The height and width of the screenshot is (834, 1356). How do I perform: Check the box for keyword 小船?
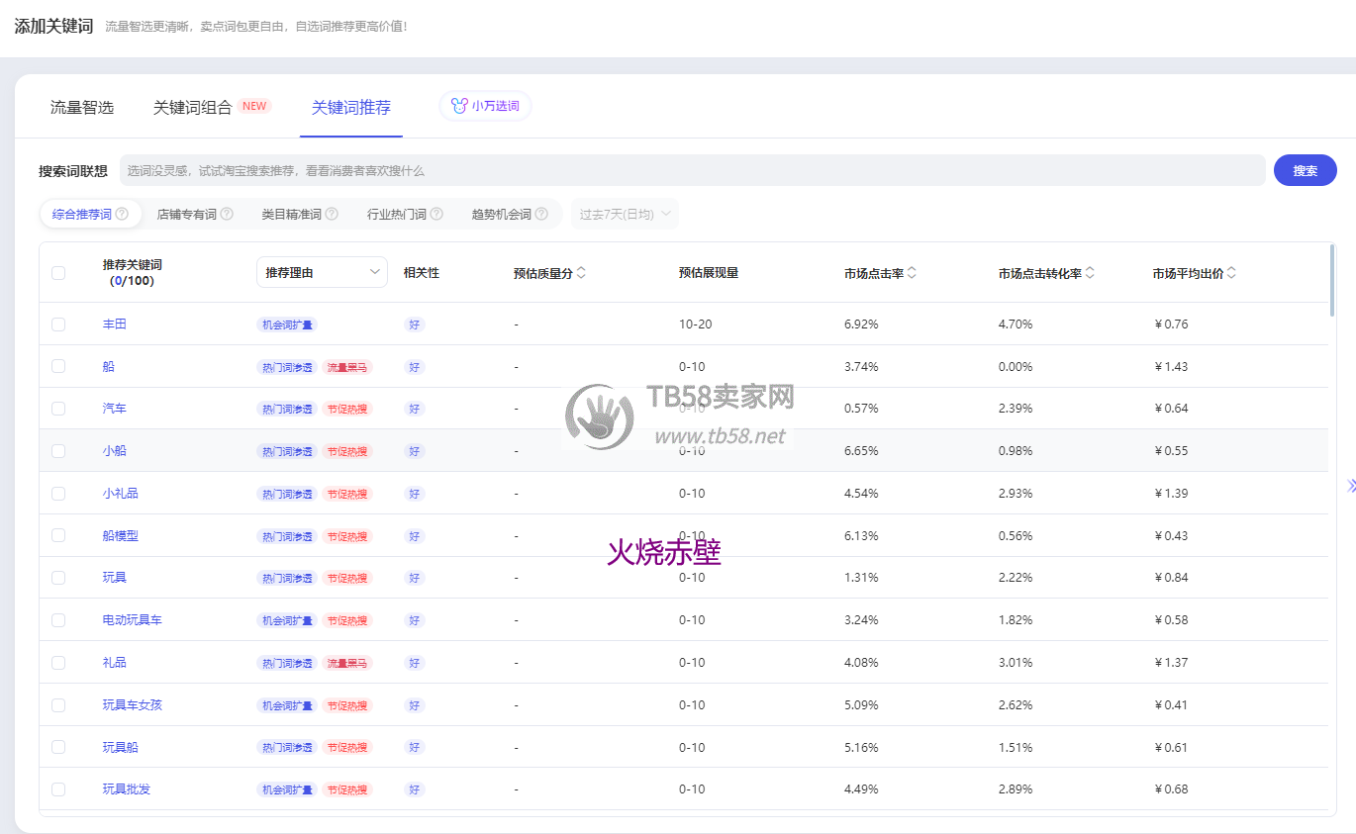(58, 451)
